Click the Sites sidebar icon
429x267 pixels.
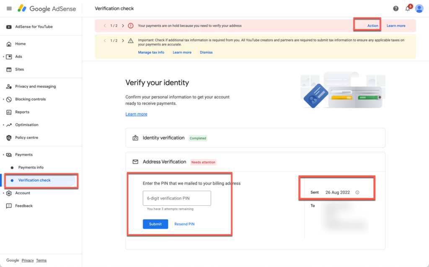(x=9, y=70)
